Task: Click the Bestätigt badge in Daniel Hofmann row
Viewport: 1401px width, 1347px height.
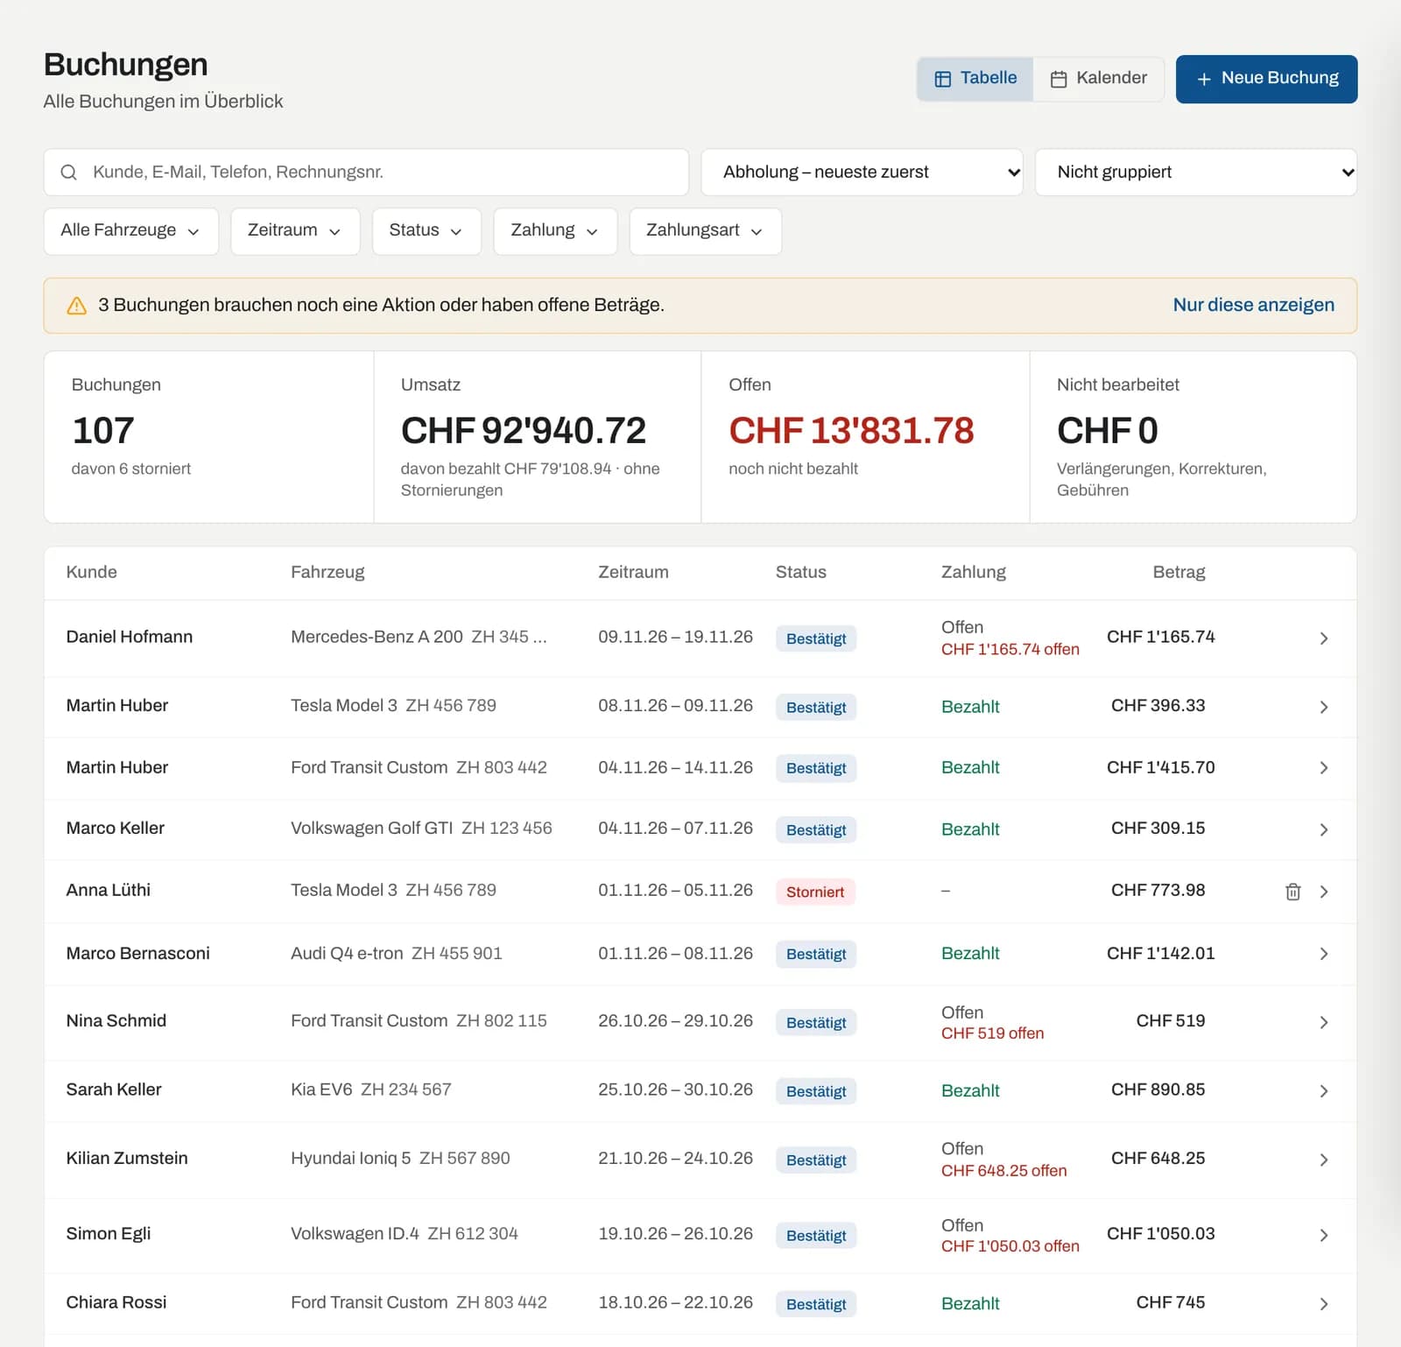Action: pyautogui.click(x=816, y=638)
